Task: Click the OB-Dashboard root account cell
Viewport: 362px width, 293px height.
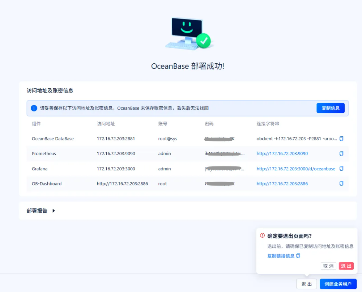Action: (x=162, y=183)
